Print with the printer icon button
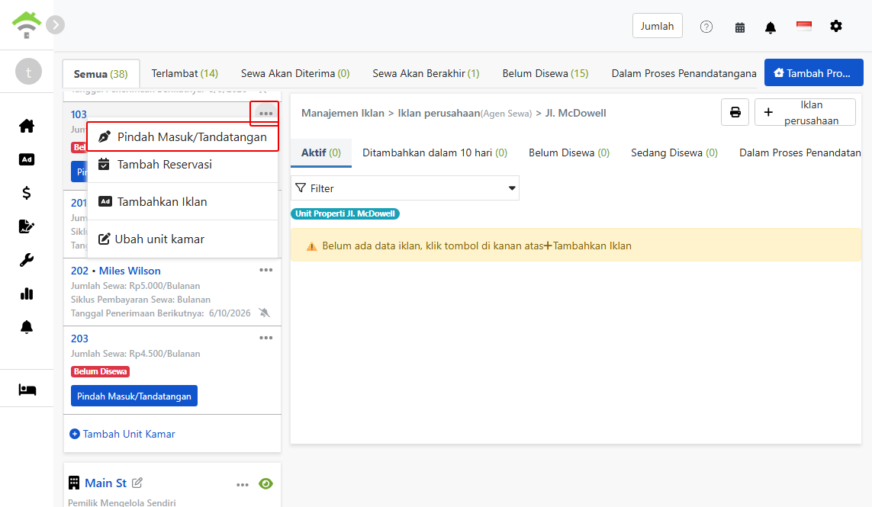 (735, 112)
